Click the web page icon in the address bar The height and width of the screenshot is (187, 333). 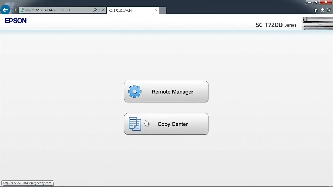coord(22,10)
